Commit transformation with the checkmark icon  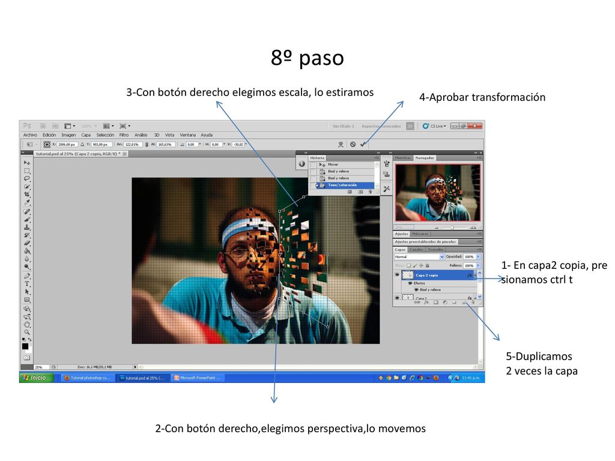(363, 144)
